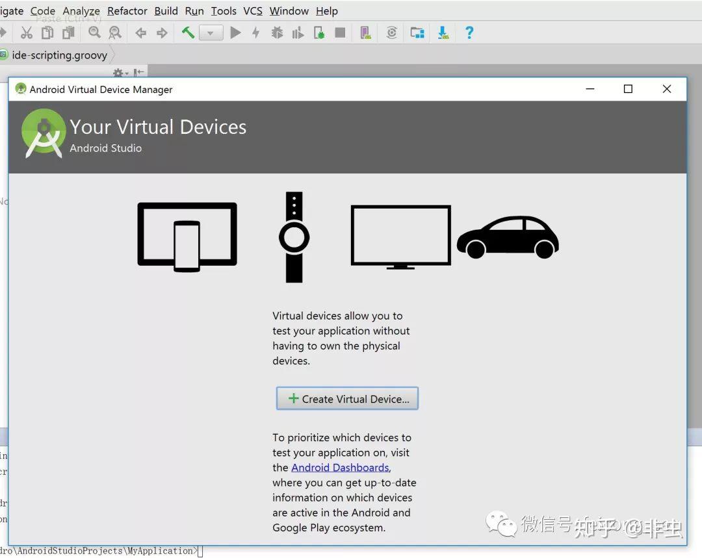Screen dimensions: 702x558
Task: Close the Android Virtual Device Manager window
Action: click(667, 89)
